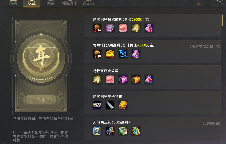The height and width of the screenshot is (144, 226).
Task: Click the purple cube box in 特权商店大放送
Action: click(123, 79)
